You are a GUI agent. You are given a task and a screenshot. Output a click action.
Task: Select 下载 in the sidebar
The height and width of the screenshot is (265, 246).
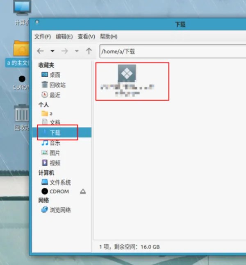62,132
